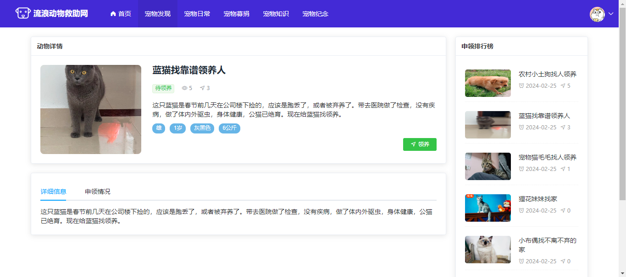
Task: Open the 小布偶找不离不弃的家 listing
Action: [547, 245]
